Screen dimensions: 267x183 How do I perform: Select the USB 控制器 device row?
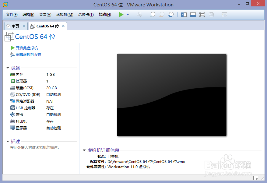click(x=36, y=108)
